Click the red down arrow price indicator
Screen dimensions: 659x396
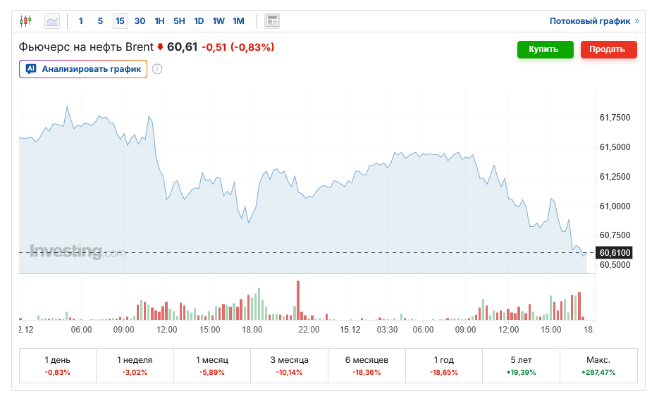[160, 47]
